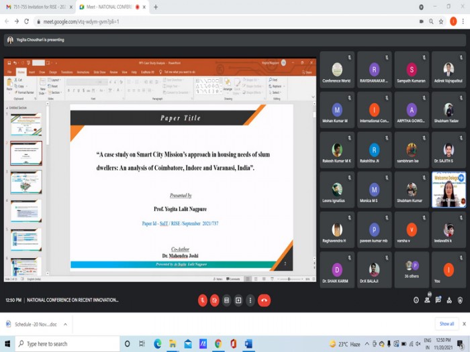
Task: Open a new browser tab
Action: tap(156, 7)
